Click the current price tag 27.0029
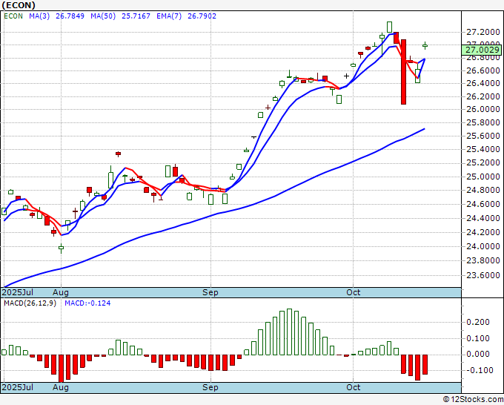504x405 pixels. point(482,50)
